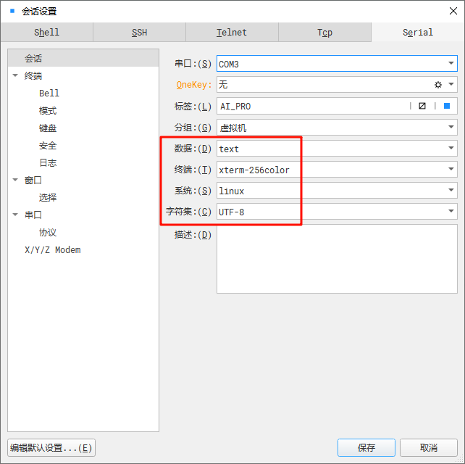Click the 串口 tree item label
This screenshot has height=464, width=465.
[33, 215]
